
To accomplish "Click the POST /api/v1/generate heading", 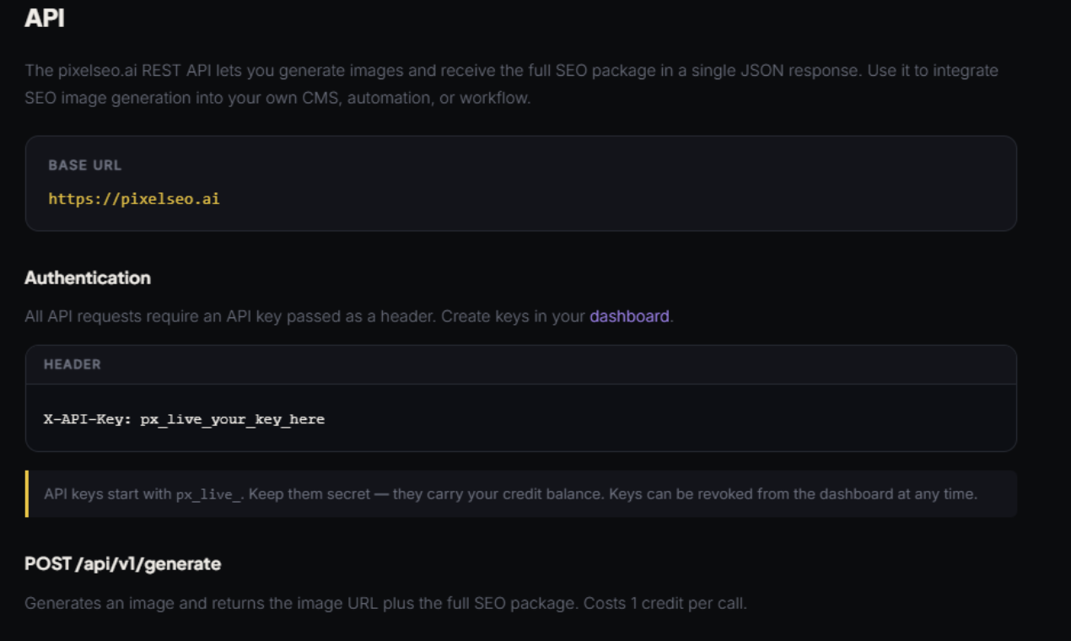I will click(x=123, y=563).
